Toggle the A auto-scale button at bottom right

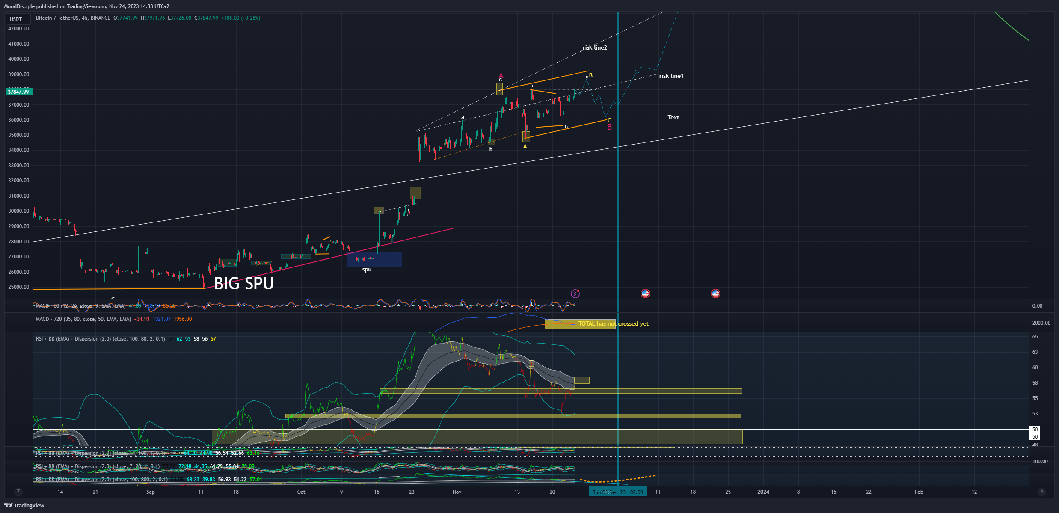point(1042,492)
